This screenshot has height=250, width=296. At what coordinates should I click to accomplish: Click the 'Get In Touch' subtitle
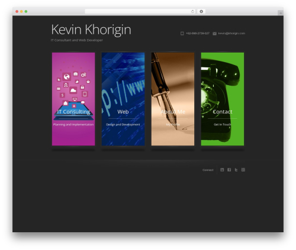pos(223,125)
